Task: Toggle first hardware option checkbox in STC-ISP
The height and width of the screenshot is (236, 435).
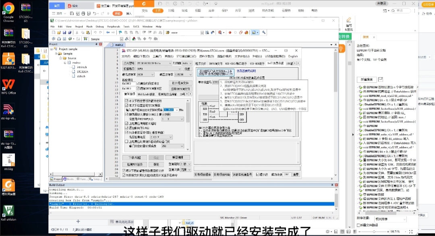Action: 126,101
